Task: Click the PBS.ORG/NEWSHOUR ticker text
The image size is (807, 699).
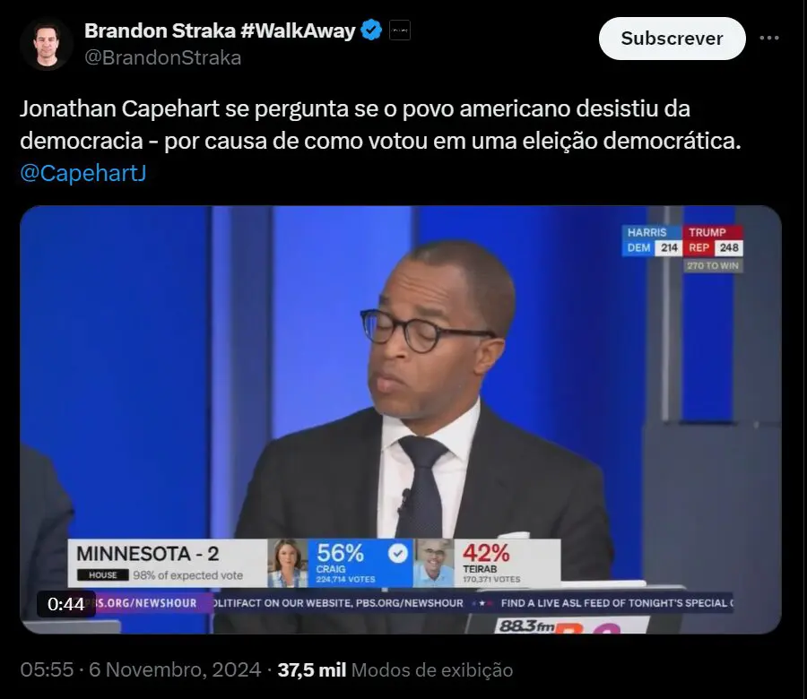Action: 147,603
